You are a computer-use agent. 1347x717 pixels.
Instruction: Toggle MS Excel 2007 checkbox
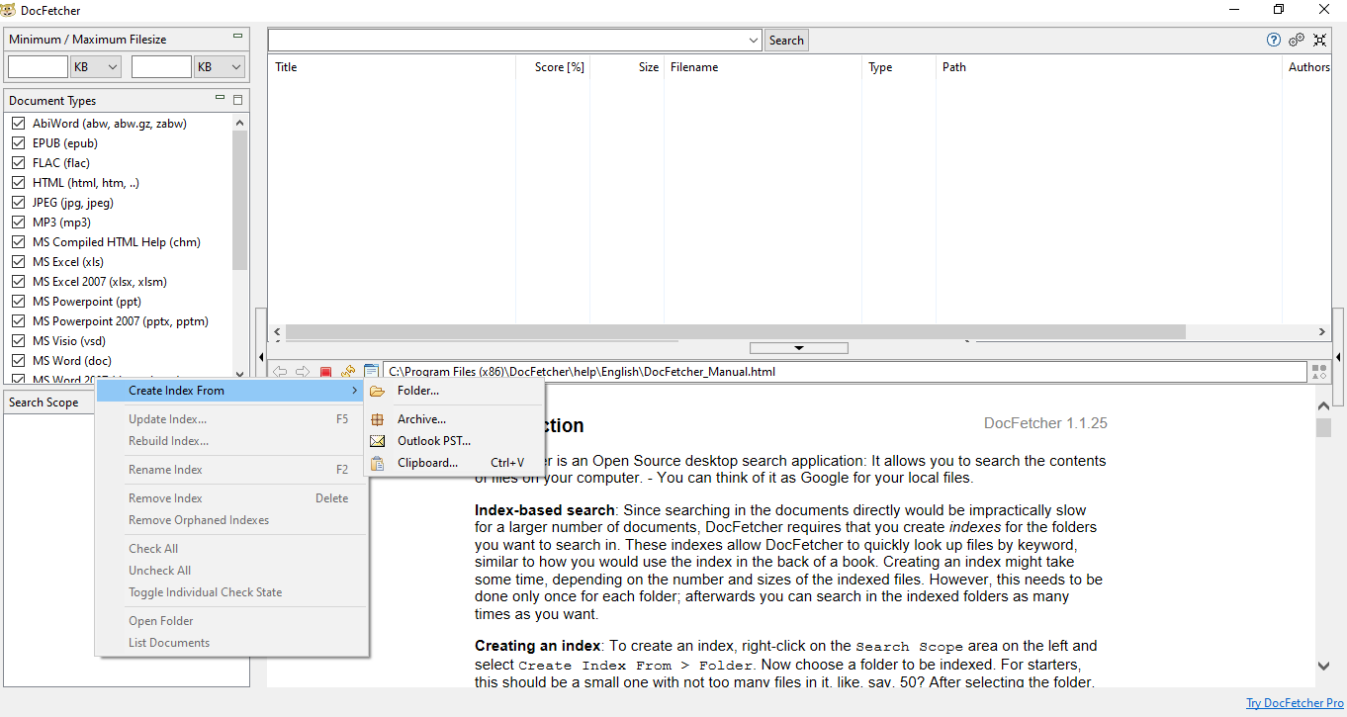pos(18,282)
